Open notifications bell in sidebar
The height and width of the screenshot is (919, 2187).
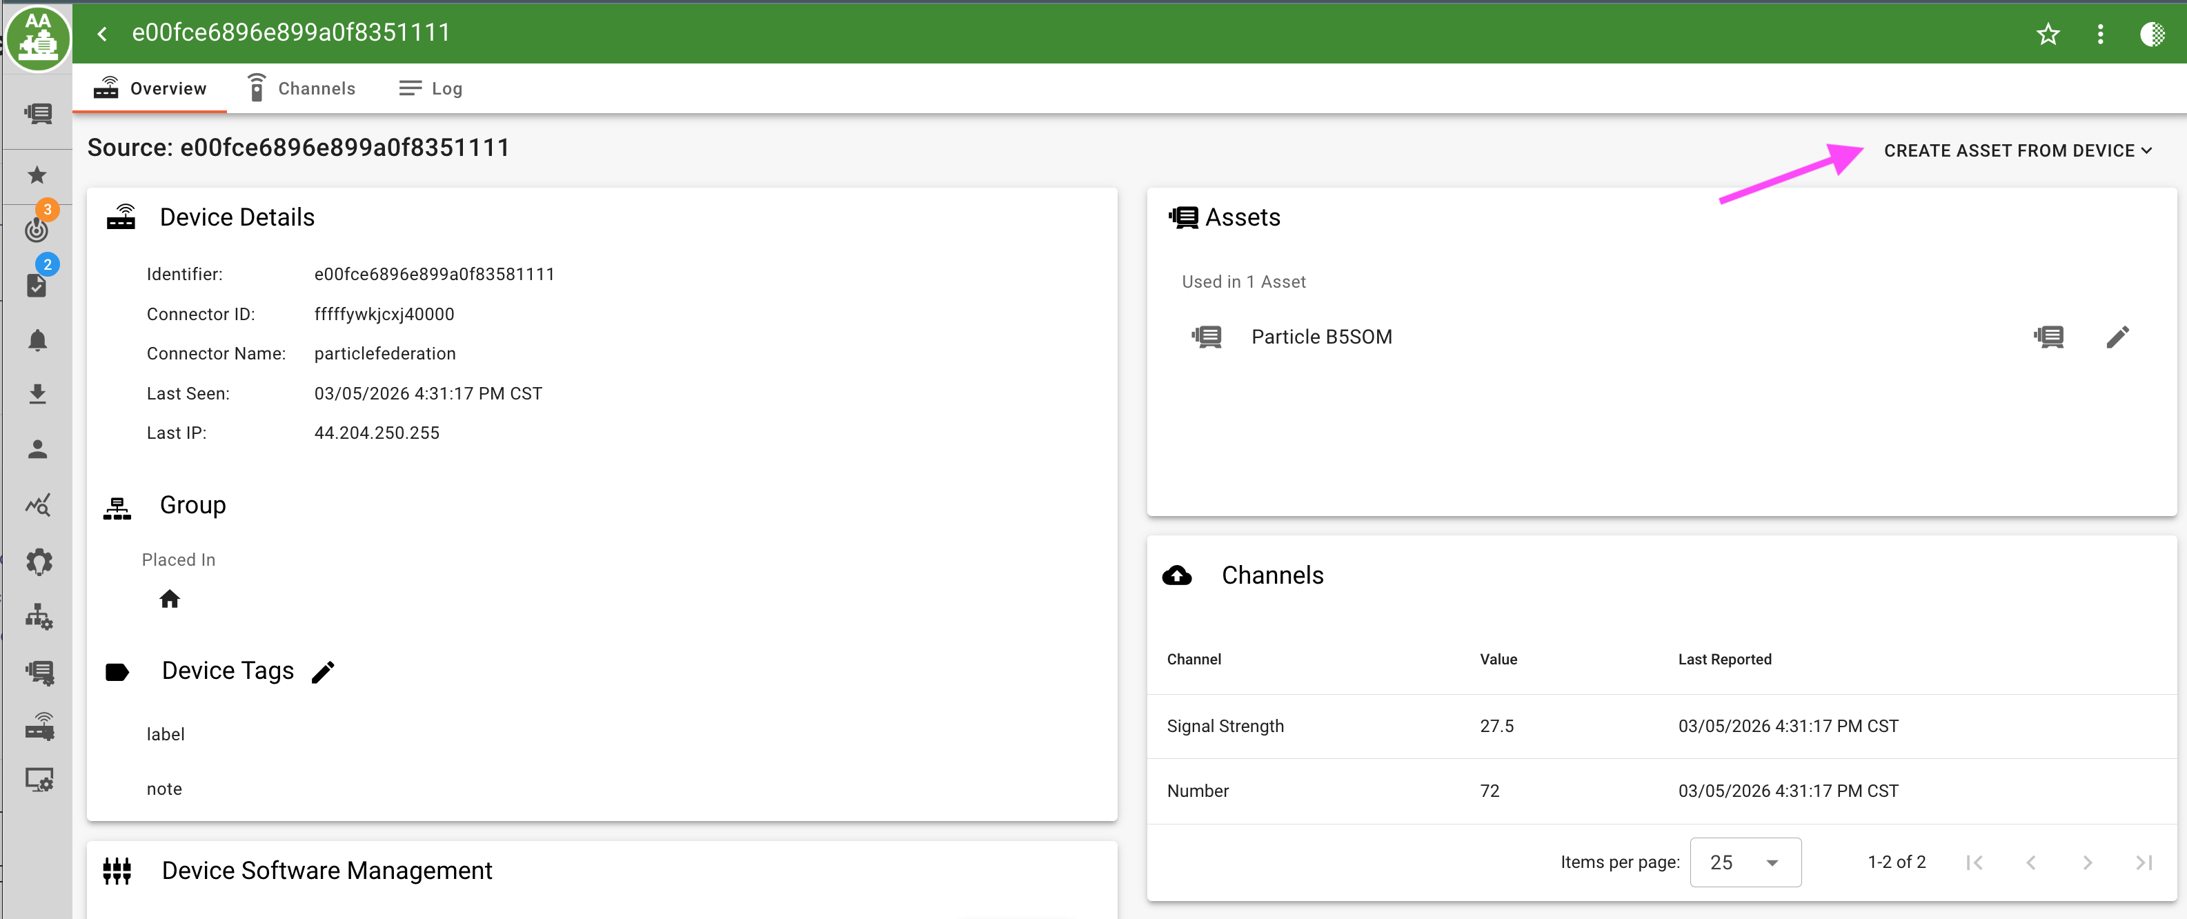pyautogui.click(x=37, y=341)
